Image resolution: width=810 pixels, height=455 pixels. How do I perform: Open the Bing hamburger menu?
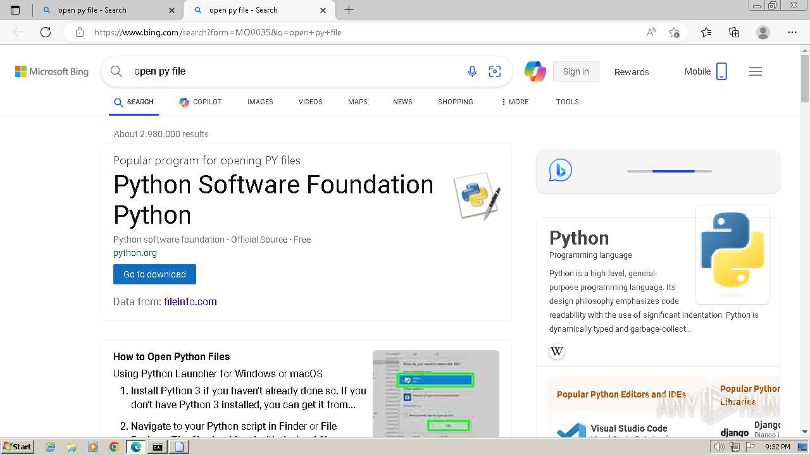(x=756, y=71)
